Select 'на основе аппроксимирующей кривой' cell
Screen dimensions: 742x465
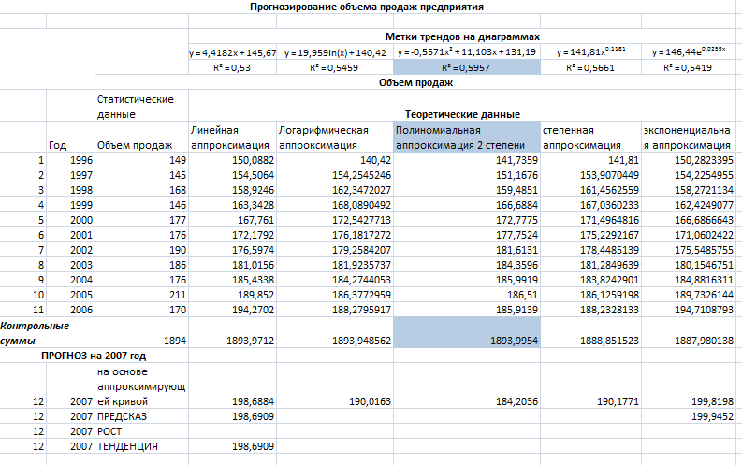tap(141, 386)
